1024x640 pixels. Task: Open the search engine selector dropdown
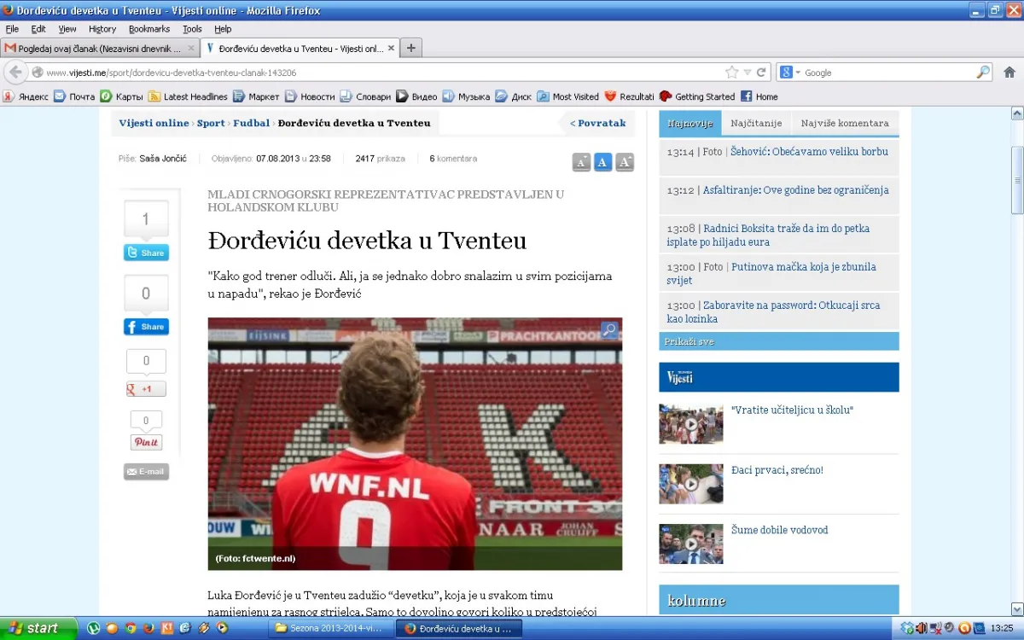[x=791, y=73]
